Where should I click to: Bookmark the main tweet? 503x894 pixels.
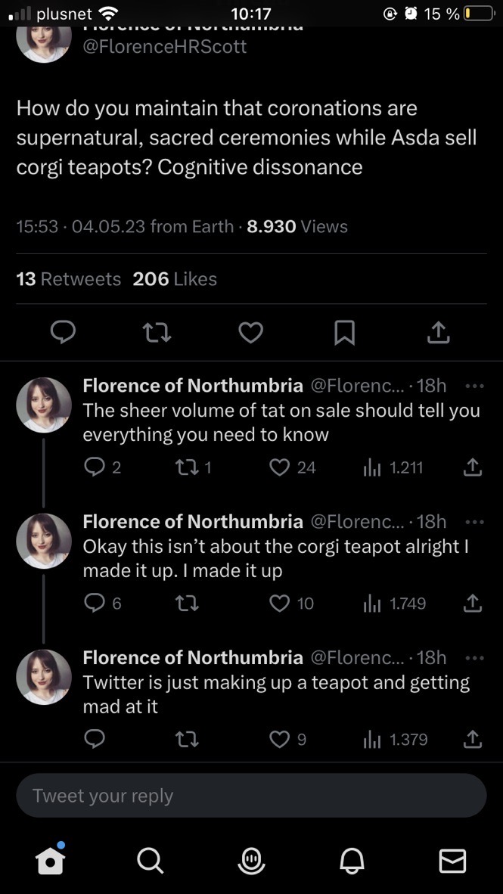(344, 332)
